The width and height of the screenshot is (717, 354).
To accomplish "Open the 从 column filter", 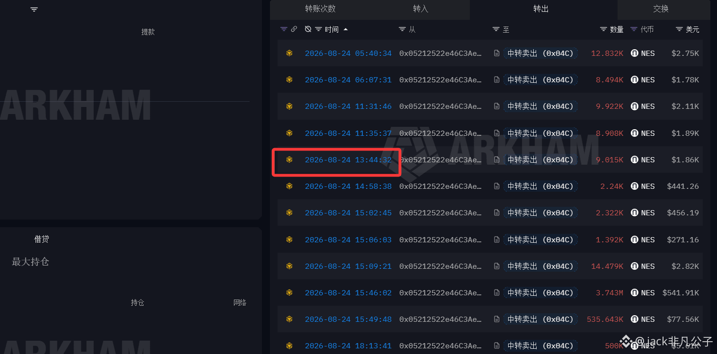I will 402,29.
